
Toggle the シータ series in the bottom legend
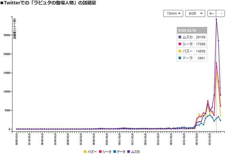tap(105, 151)
